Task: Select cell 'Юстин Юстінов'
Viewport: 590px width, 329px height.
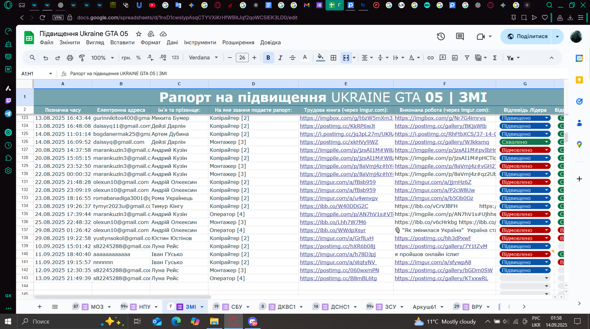Action: point(179,238)
